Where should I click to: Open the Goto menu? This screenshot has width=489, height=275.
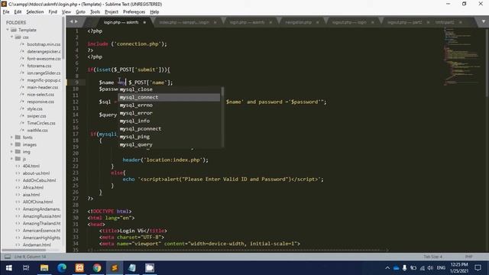click(x=80, y=12)
